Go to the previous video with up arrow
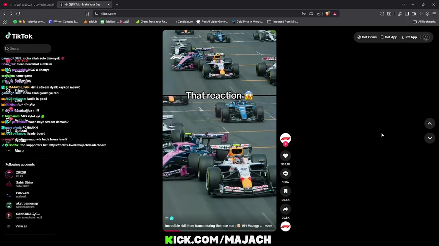The width and height of the screenshot is (439, 246). pos(430,123)
